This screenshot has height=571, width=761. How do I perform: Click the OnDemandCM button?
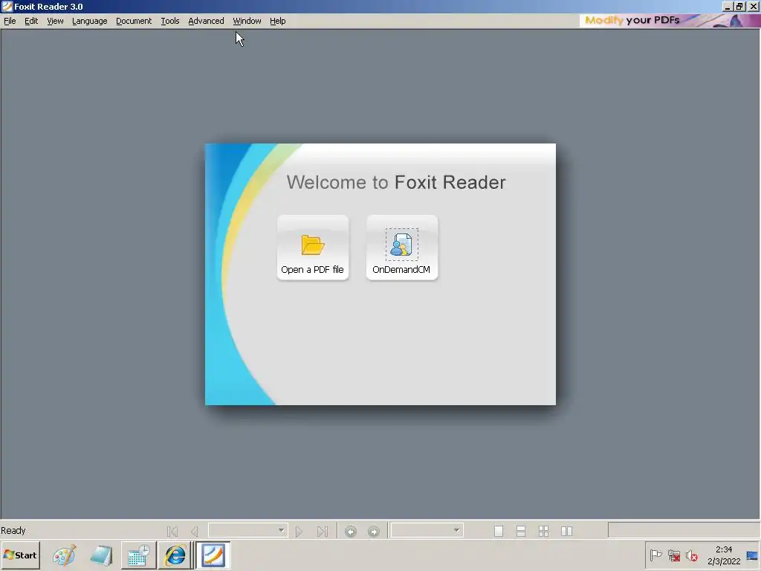(x=402, y=248)
